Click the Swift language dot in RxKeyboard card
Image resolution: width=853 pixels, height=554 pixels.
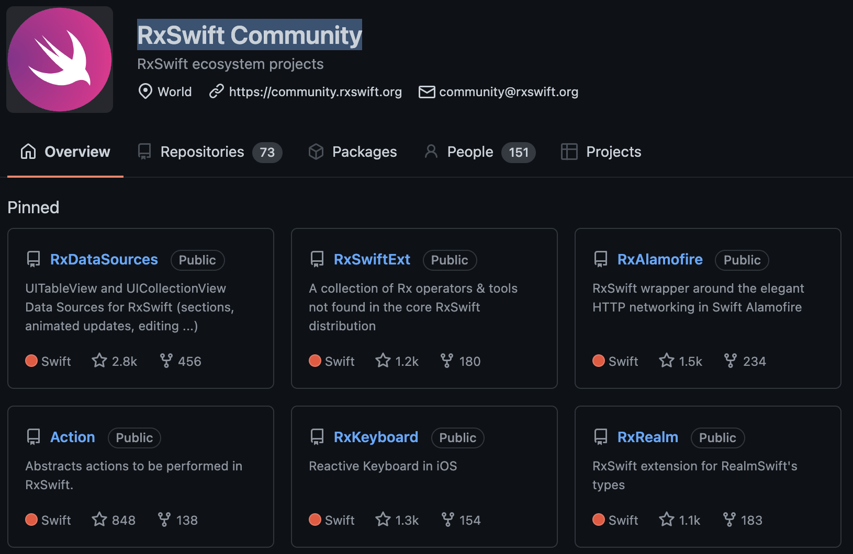[x=315, y=520]
